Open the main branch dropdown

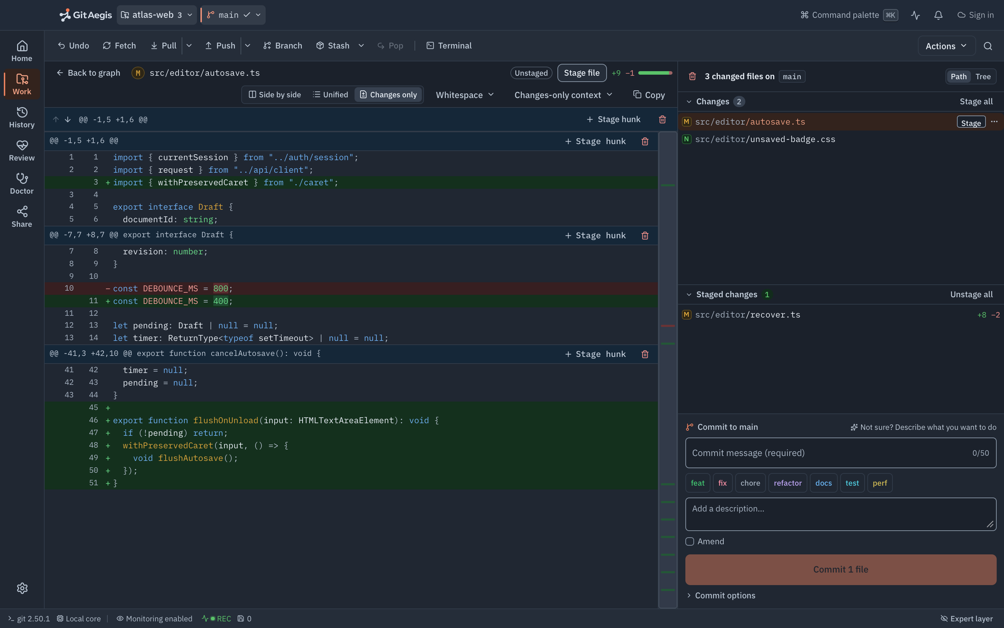click(234, 15)
